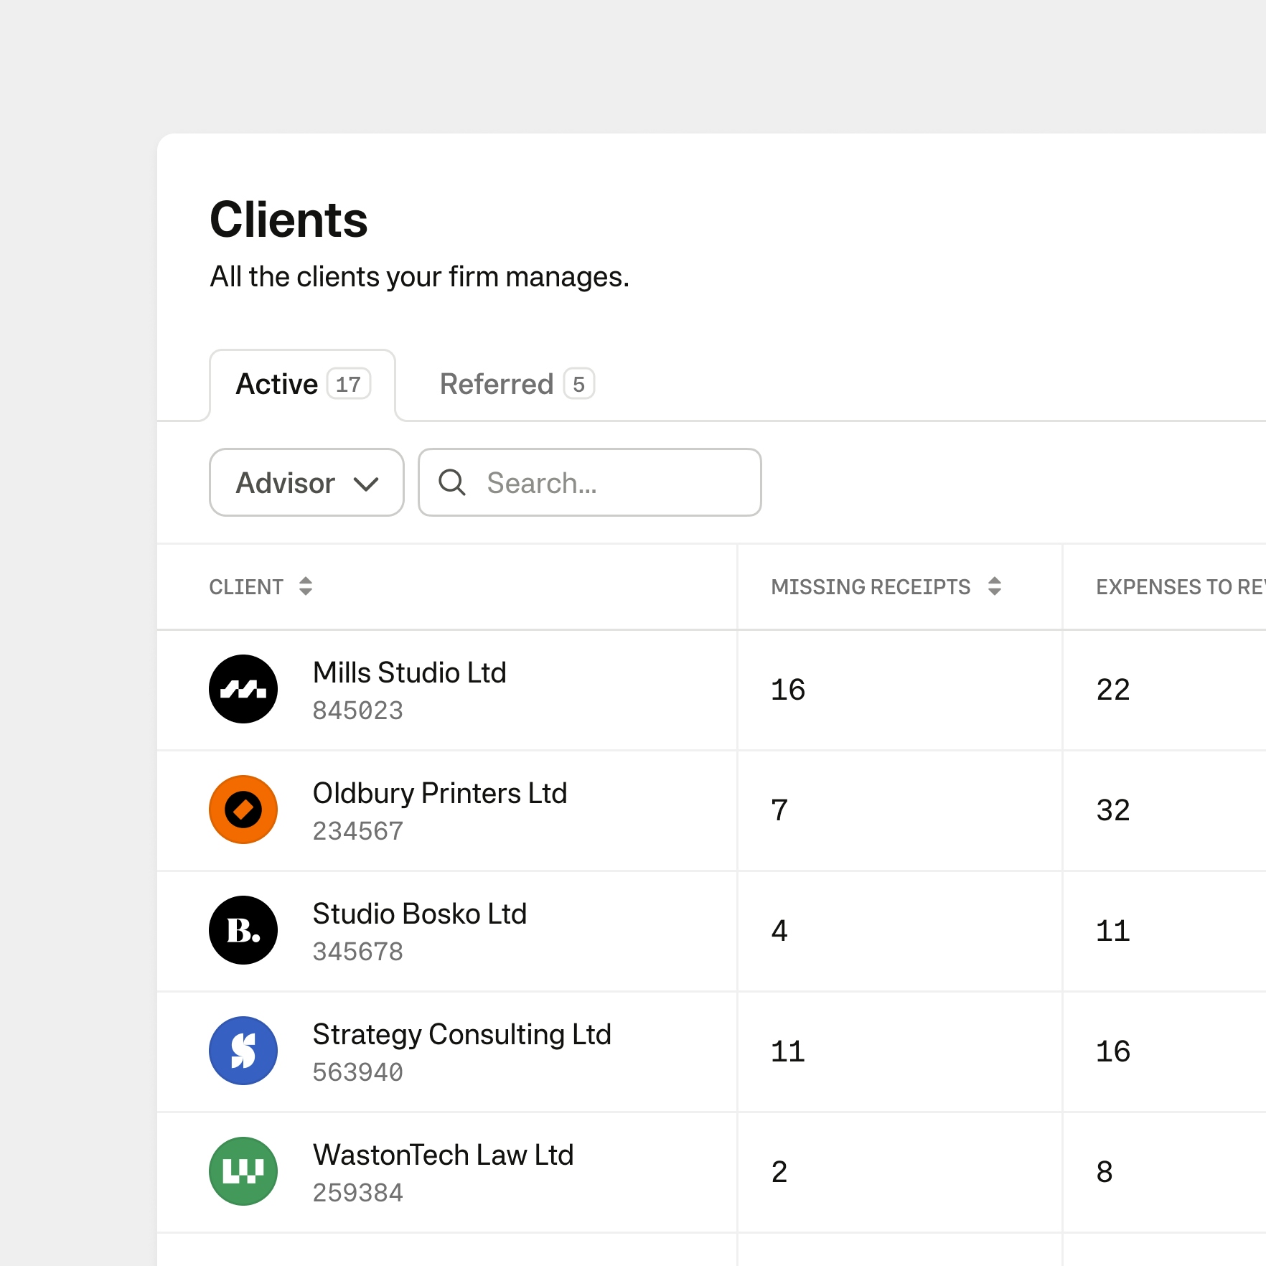Click the magnifying glass search icon
The width and height of the screenshot is (1266, 1266).
tap(452, 482)
